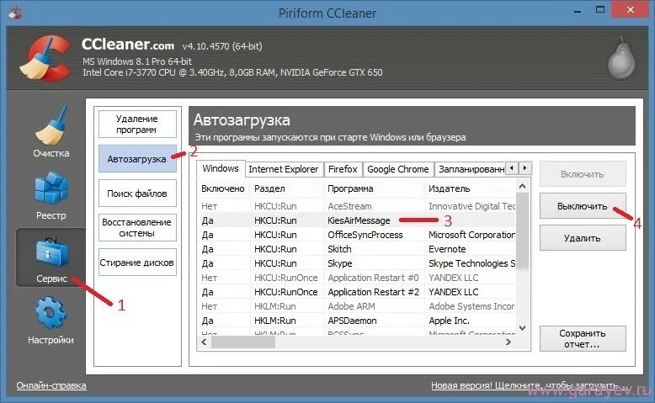This screenshot has height=403, width=655.
Task: Click the horizontal scroll right arrow
Action: click(x=509, y=342)
